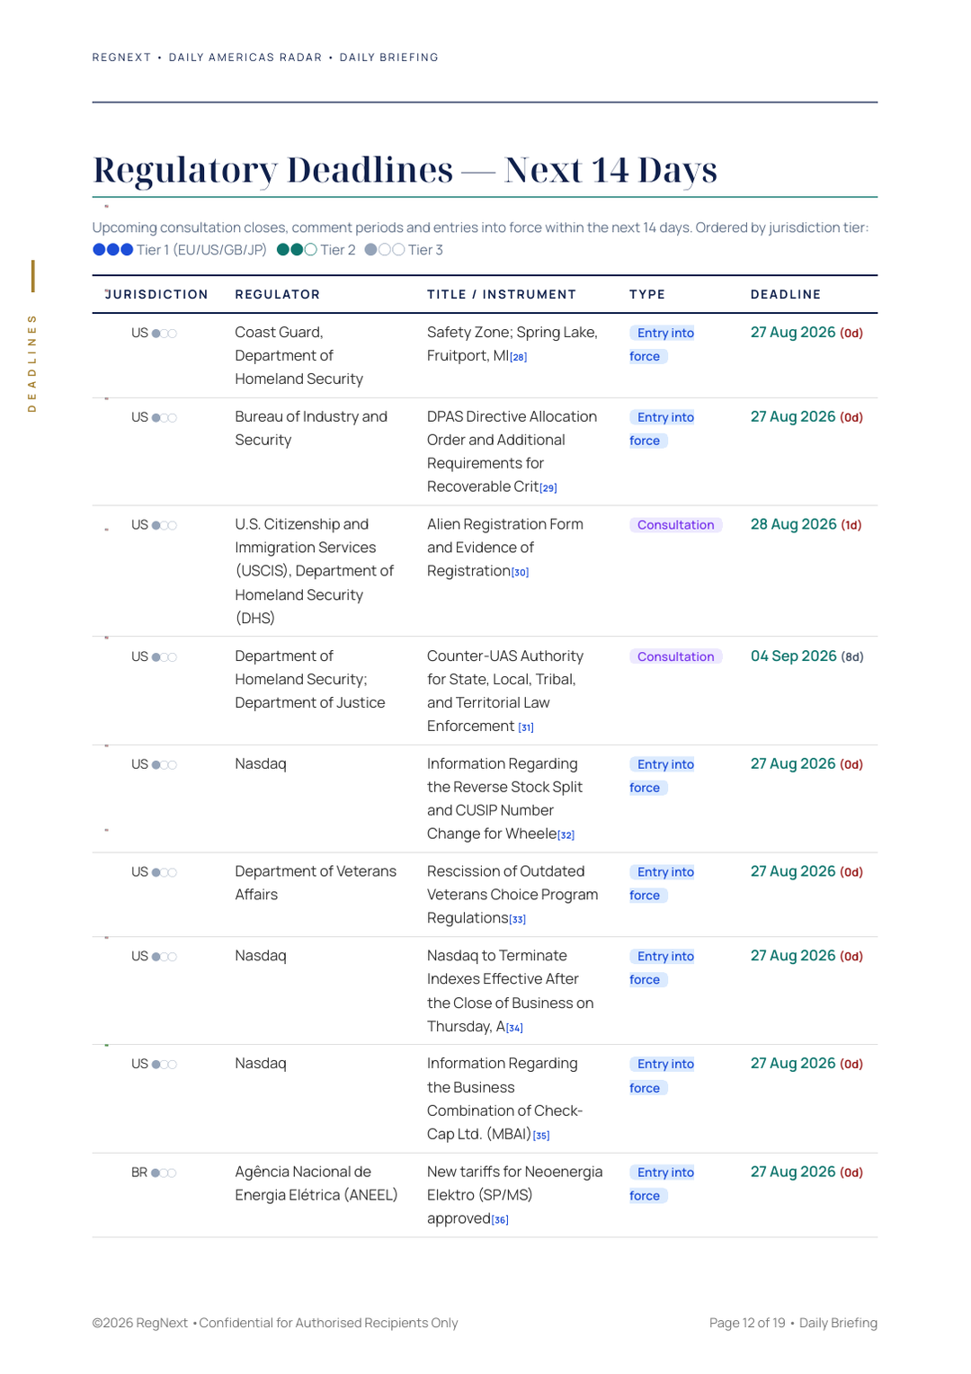The height and width of the screenshot is (1374, 971).
Task: Click 'Bureau of Industry and Security' regulator
Action: pyautogui.click(x=311, y=429)
